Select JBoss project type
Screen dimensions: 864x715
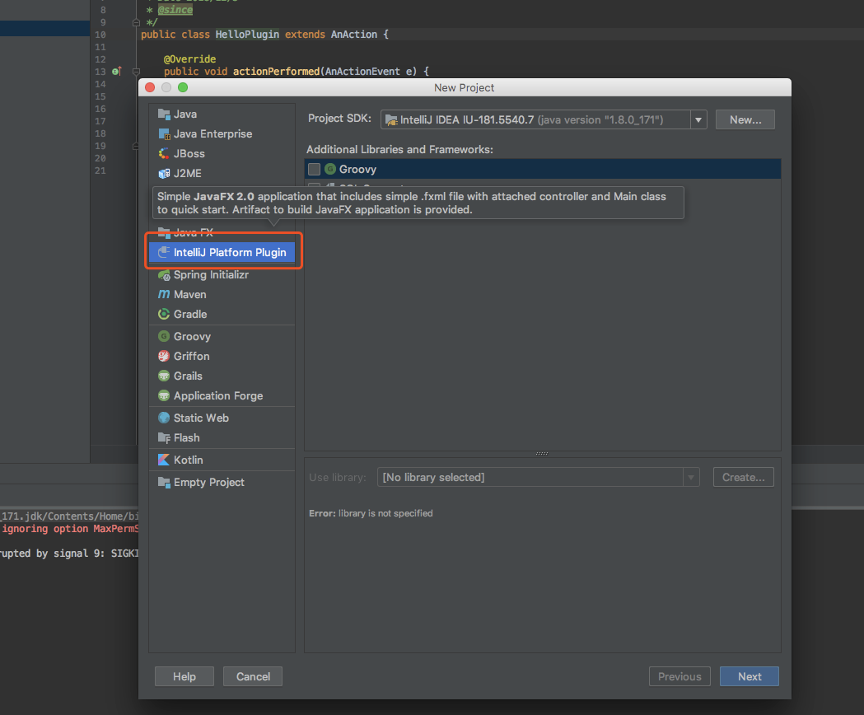[x=222, y=154]
